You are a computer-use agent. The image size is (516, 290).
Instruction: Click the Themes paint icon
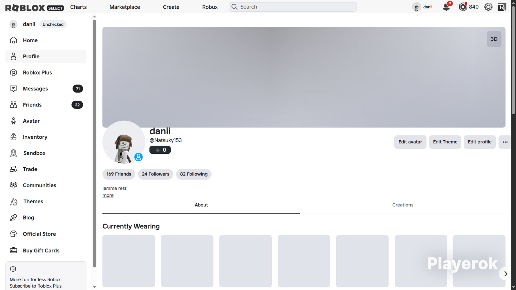pos(13,202)
